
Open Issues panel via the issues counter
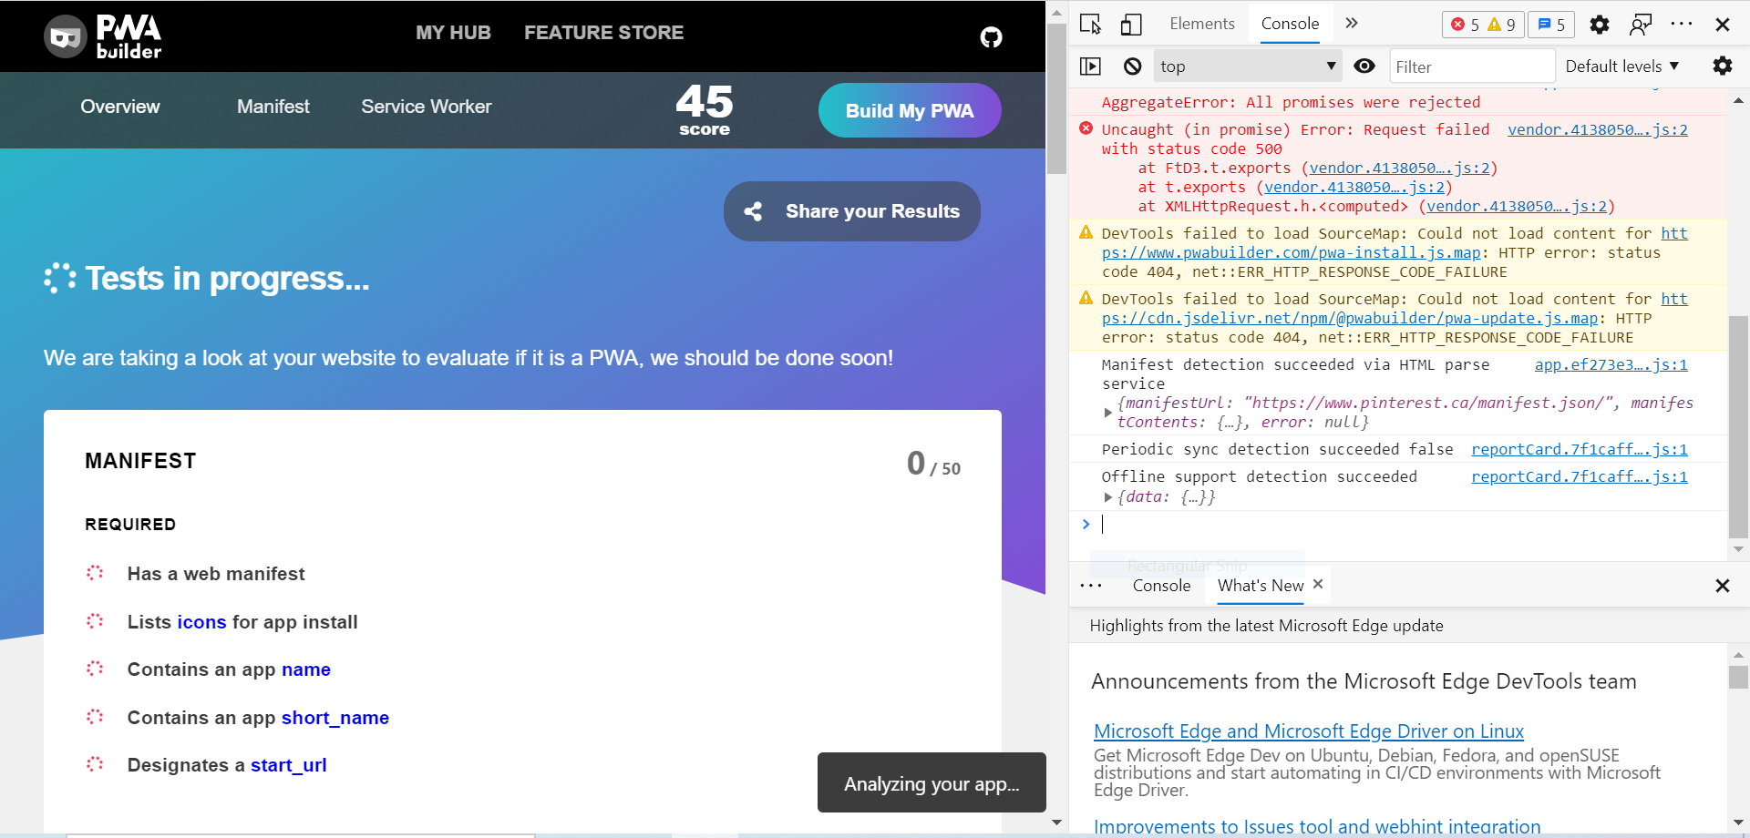(x=1549, y=25)
